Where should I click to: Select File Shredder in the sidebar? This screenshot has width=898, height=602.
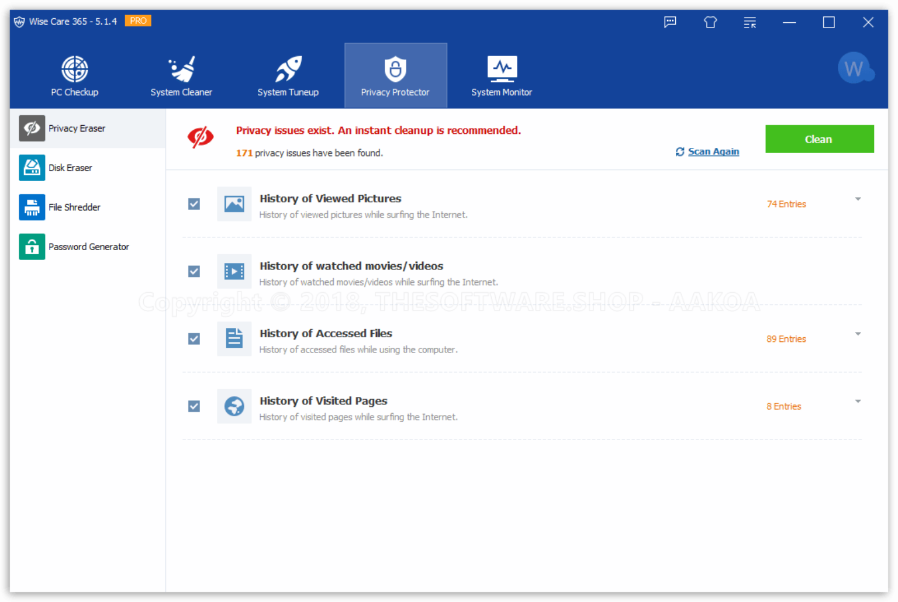point(88,207)
